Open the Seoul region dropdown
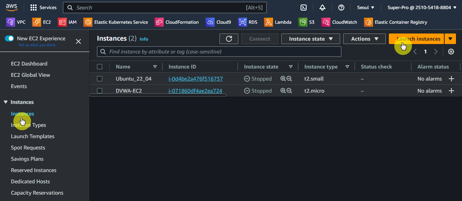462x201 pixels. coord(365,8)
